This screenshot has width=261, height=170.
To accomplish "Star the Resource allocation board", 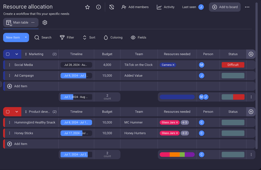I will (87, 7).
